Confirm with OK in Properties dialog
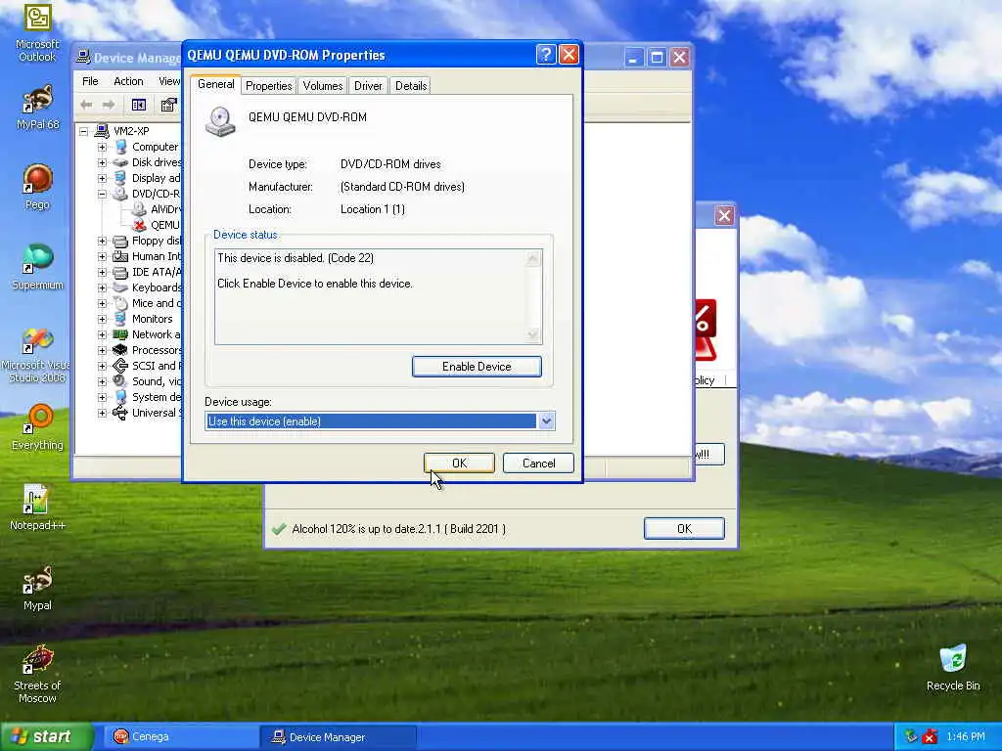The width and height of the screenshot is (1002, 751). (x=460, y=463)
